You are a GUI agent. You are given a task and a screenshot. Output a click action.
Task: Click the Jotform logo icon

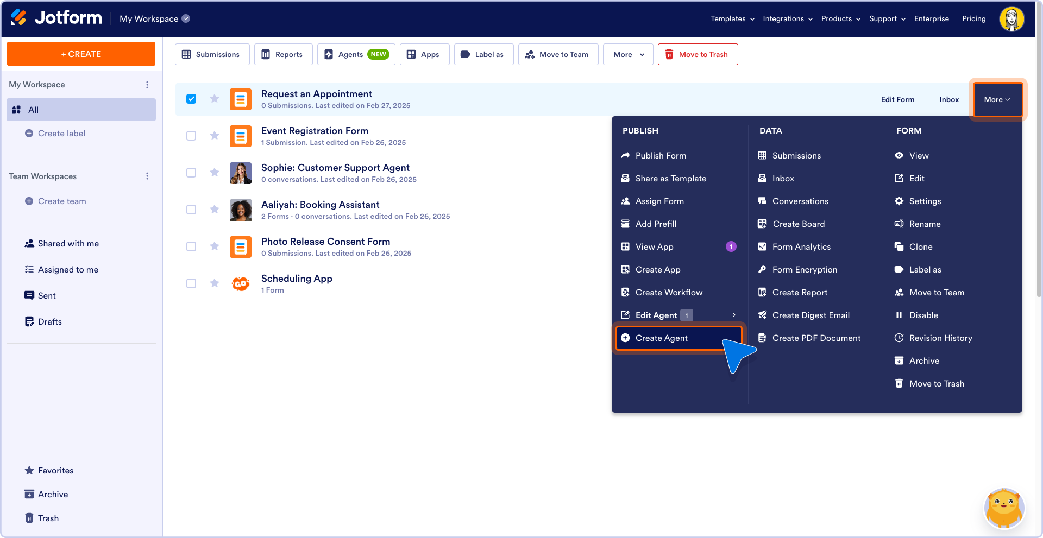click(18, 18)
